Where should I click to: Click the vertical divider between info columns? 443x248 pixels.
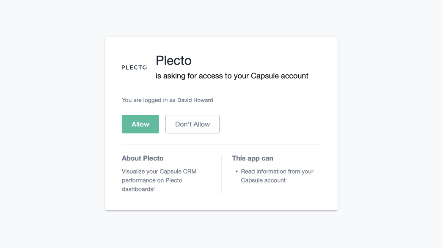pyautogui.click(x=221, y=174)
